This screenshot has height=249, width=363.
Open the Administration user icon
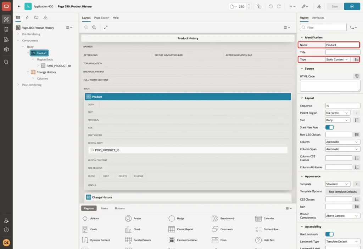(x=6, y=221)
